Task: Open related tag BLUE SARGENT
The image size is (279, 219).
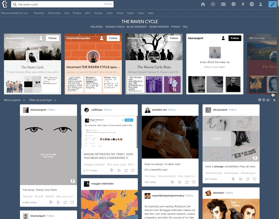Action: 137,27
